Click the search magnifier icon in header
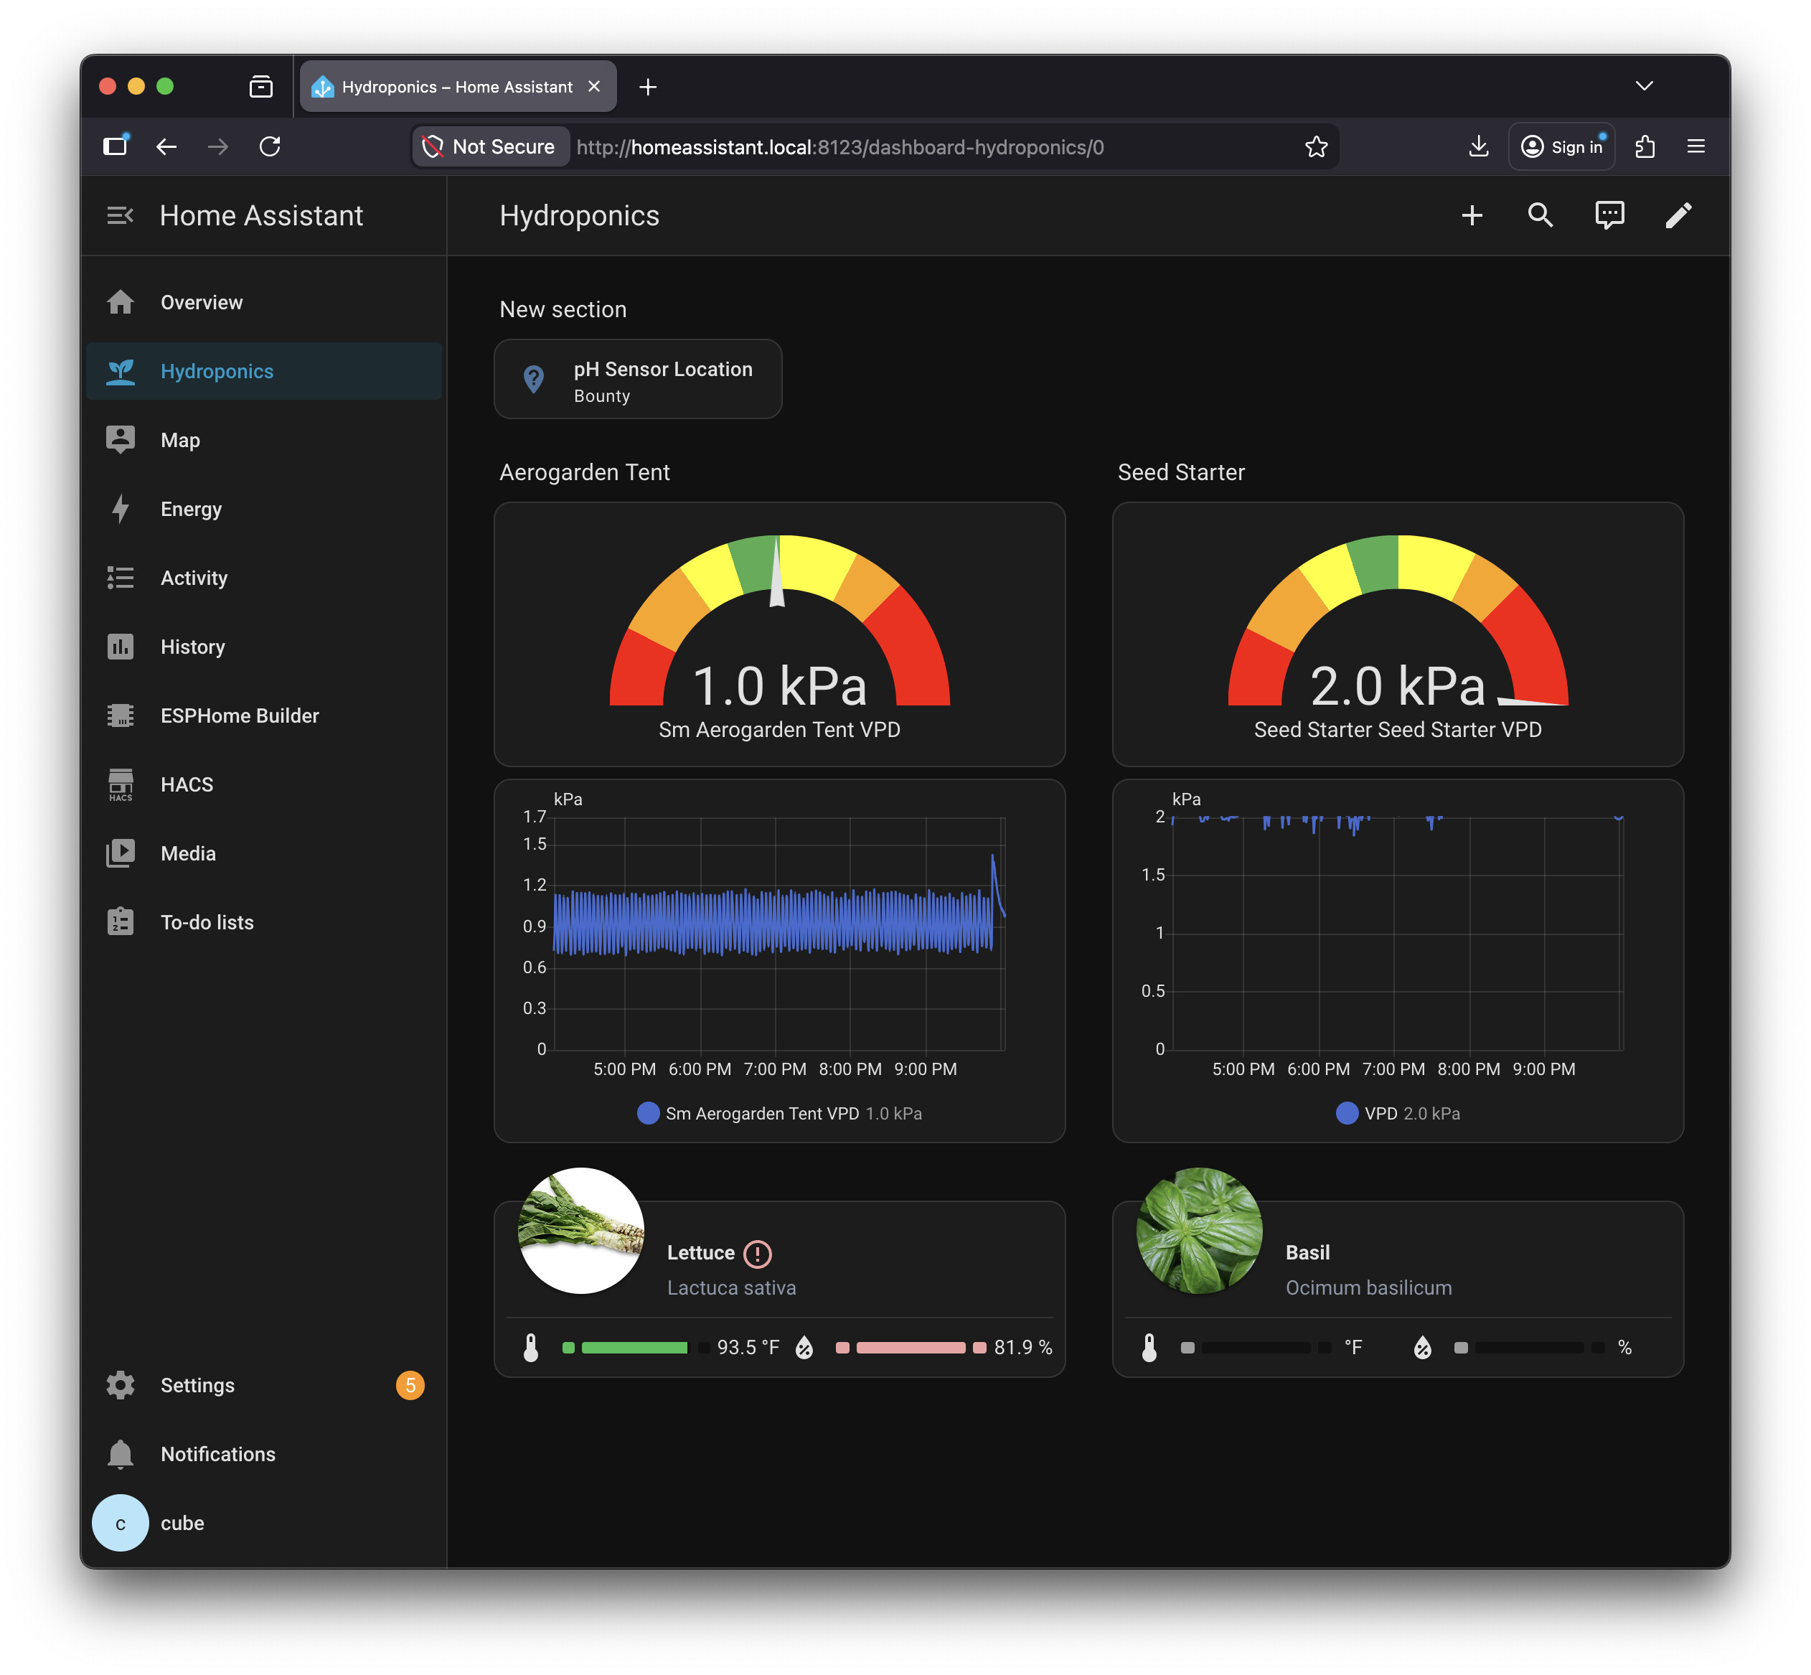Image resolution: width=1811 pixels, height=1675 pixels. click(1540, 216)
